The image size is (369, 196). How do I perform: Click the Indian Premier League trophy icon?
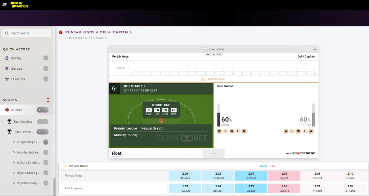(x=10, y=132)
